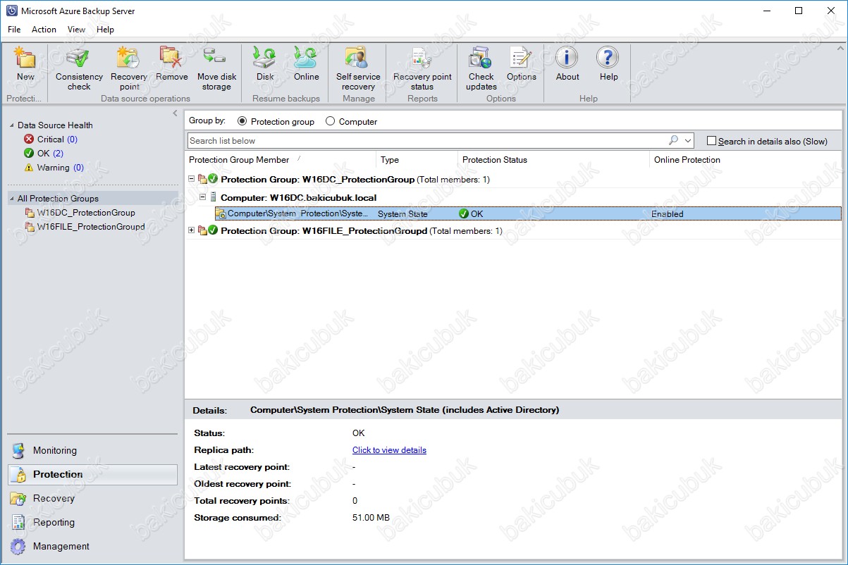This screenshot has width=848, height=565.
Task: Collapse All Protection Groups tree
Action: pyautogui.click(x=12, y=199)
